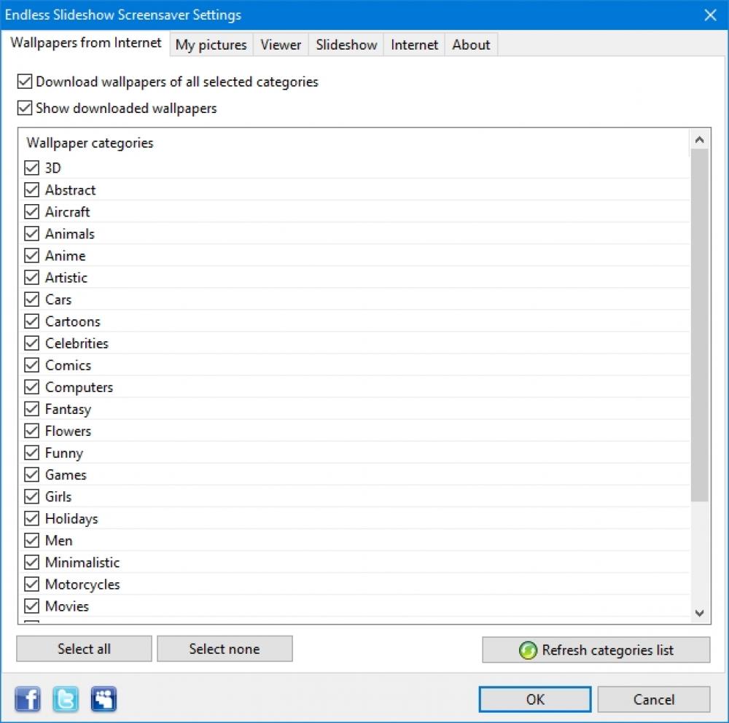
Task: Switch to the My pictures tab
Action: tap(211, 44)
